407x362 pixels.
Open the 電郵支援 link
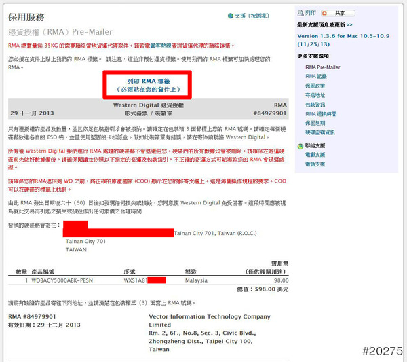tap(315, 155)
